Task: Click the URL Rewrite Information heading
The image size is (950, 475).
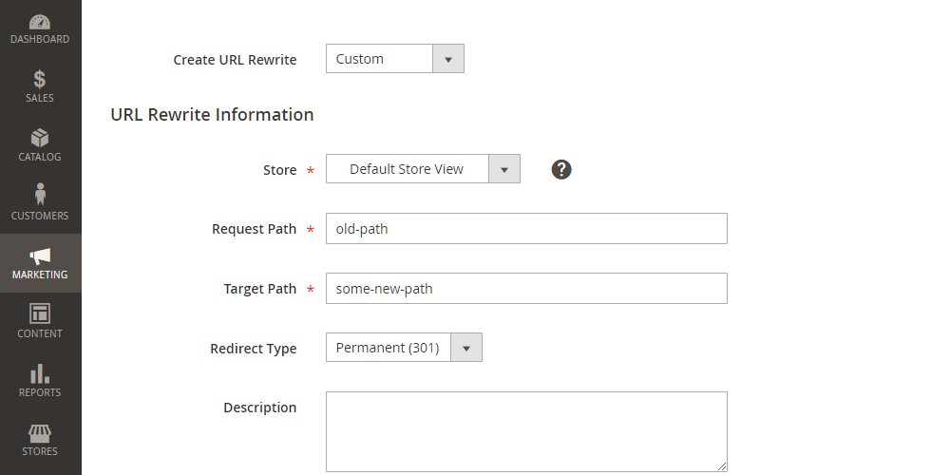Action: click(212, 115)
